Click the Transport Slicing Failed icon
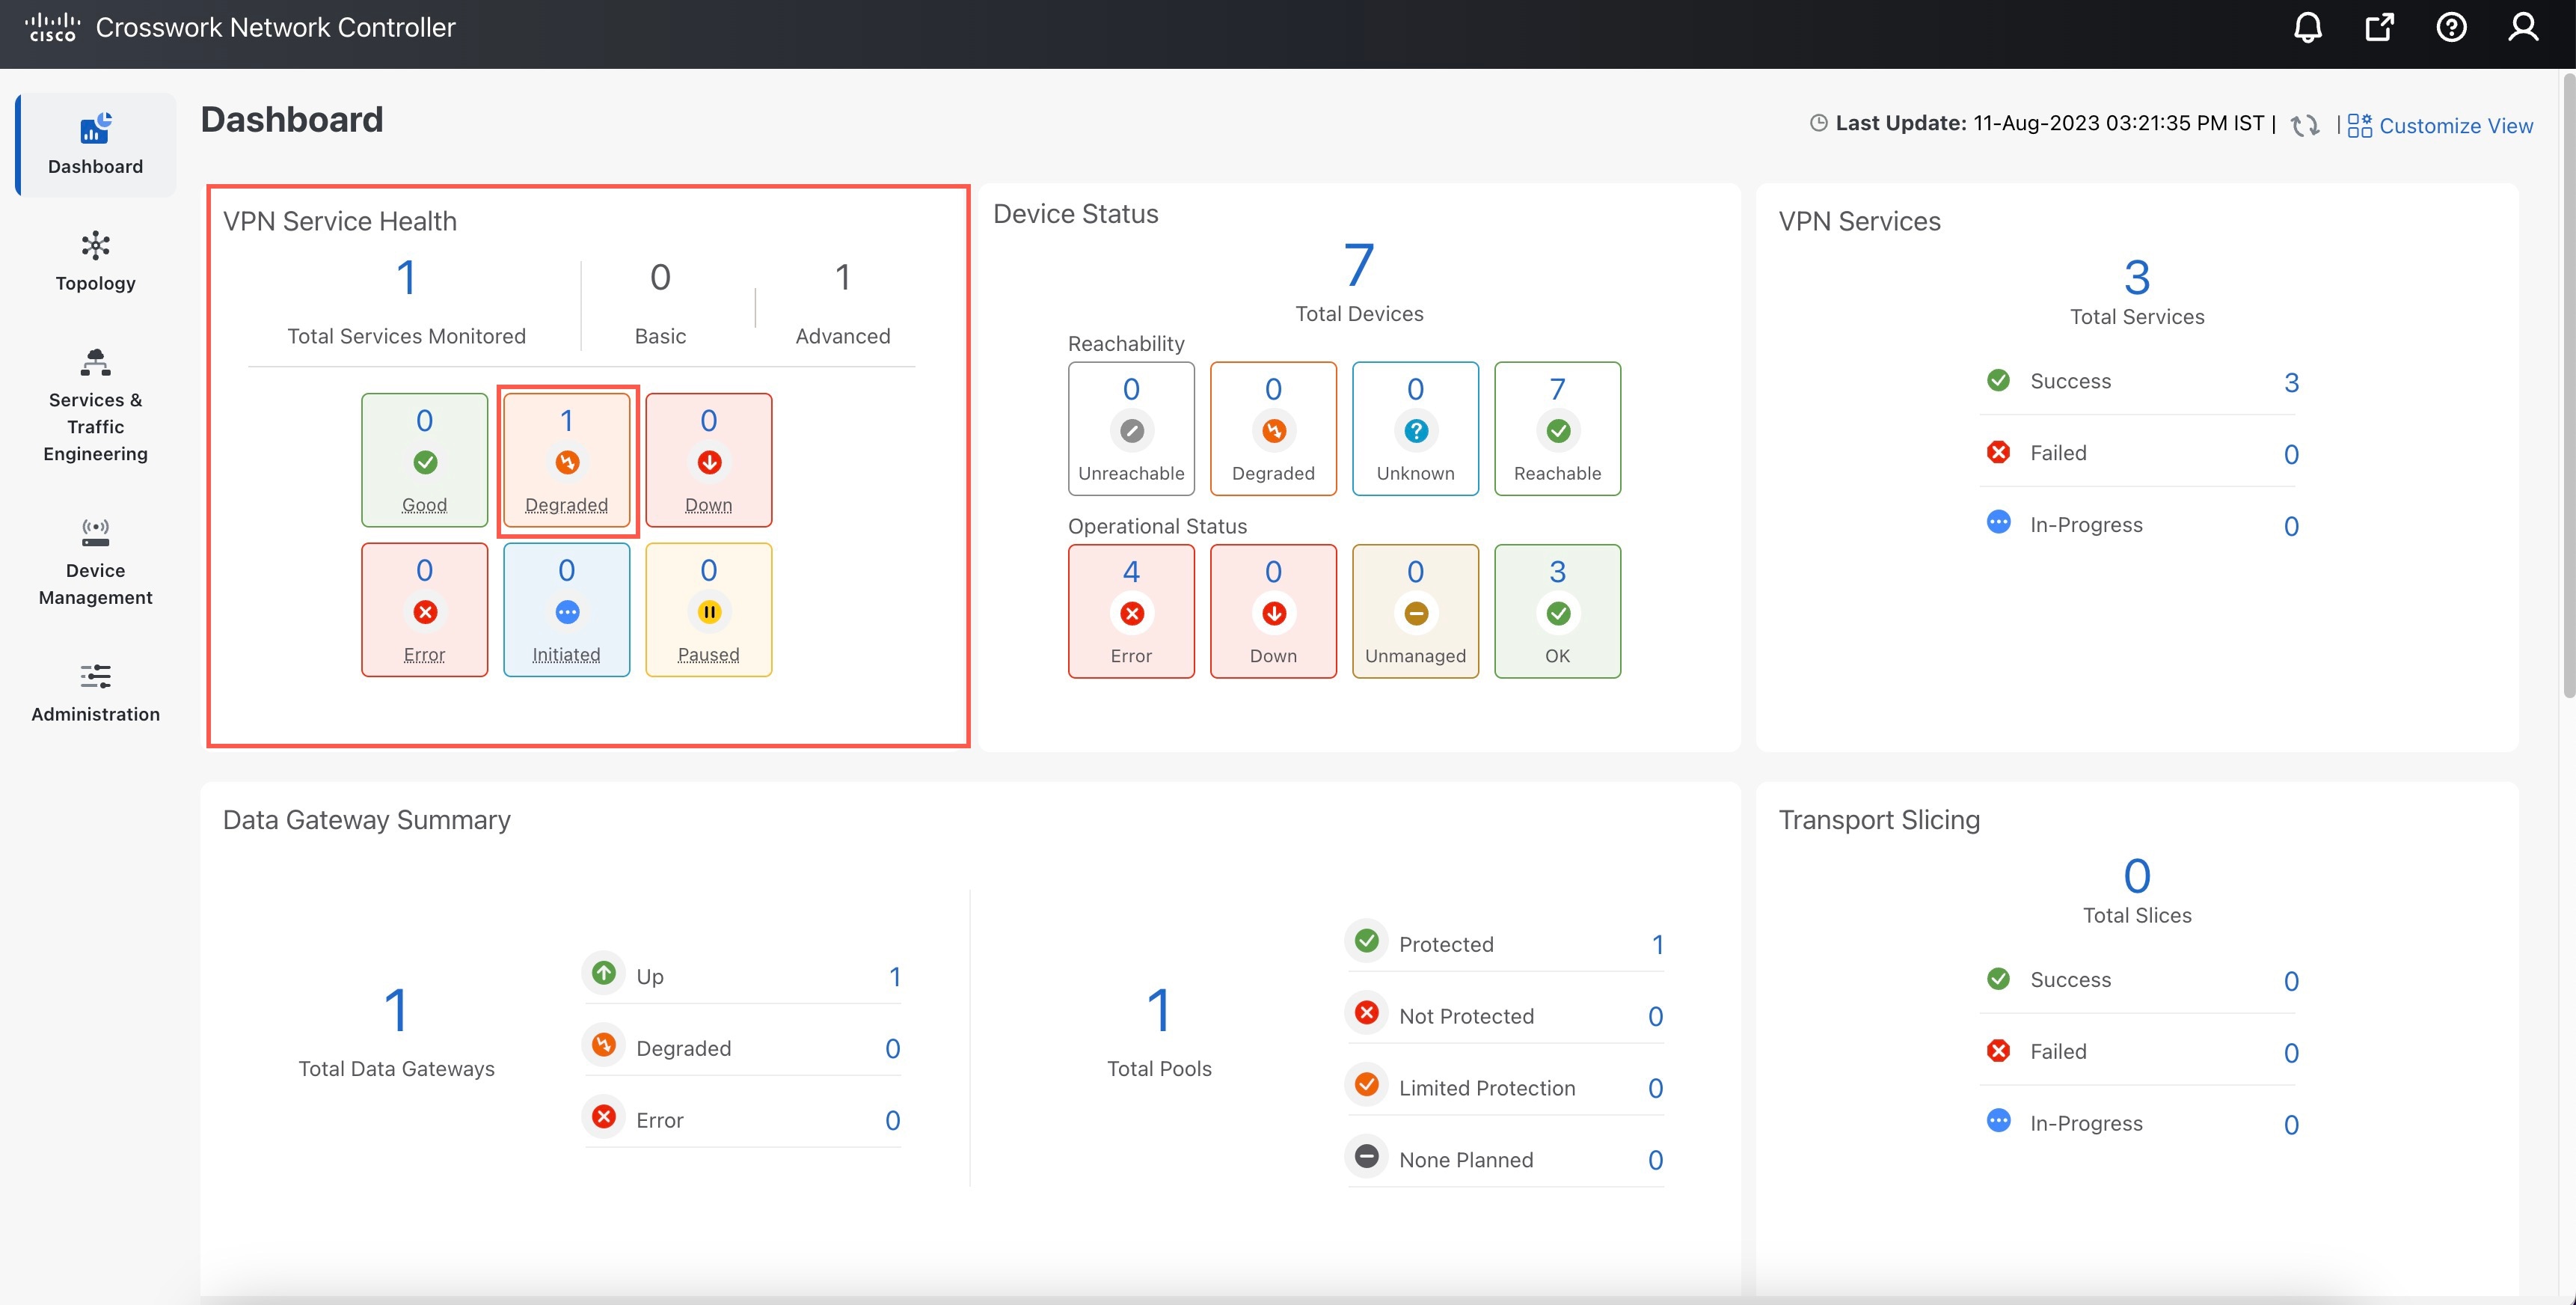This screenshot has width=2576, height=1305. tap(1998, 1051)
